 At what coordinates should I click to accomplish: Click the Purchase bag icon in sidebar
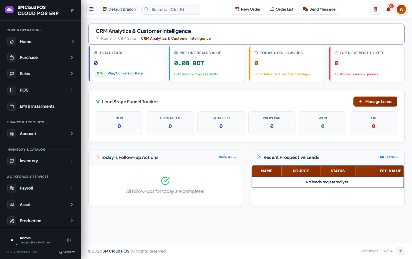pyautogui.click(x=12, y=57)
